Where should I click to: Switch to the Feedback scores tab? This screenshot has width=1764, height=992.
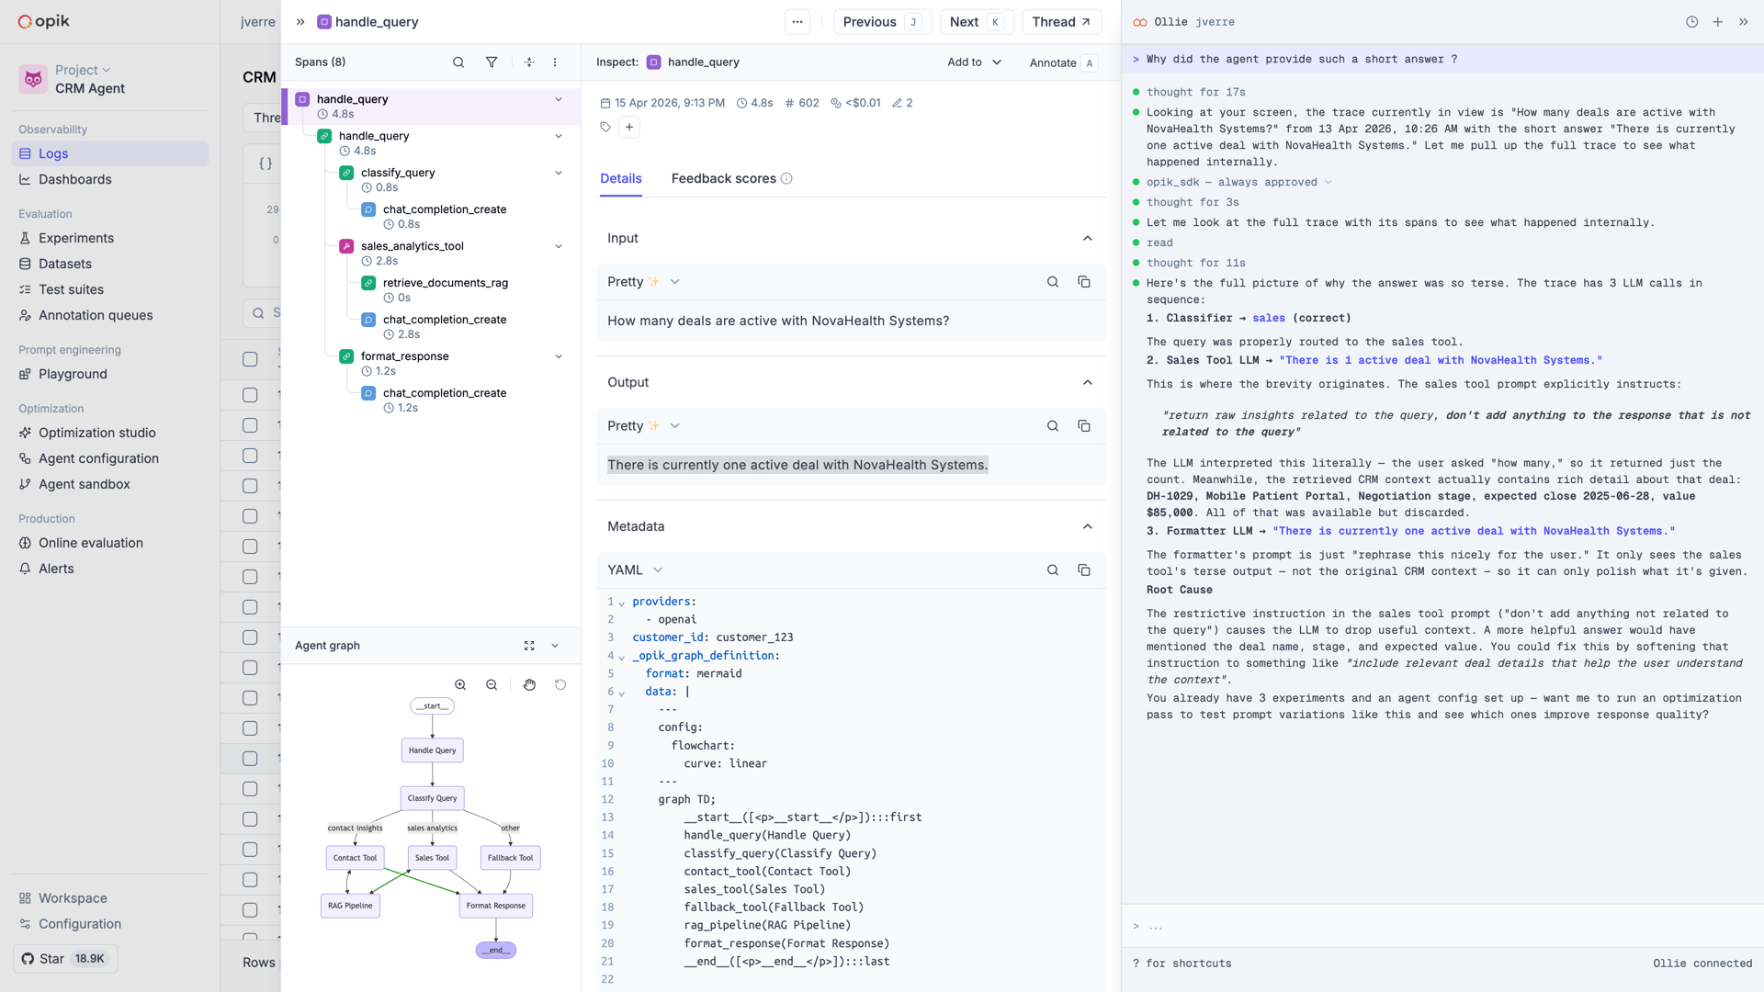[724, 179]
